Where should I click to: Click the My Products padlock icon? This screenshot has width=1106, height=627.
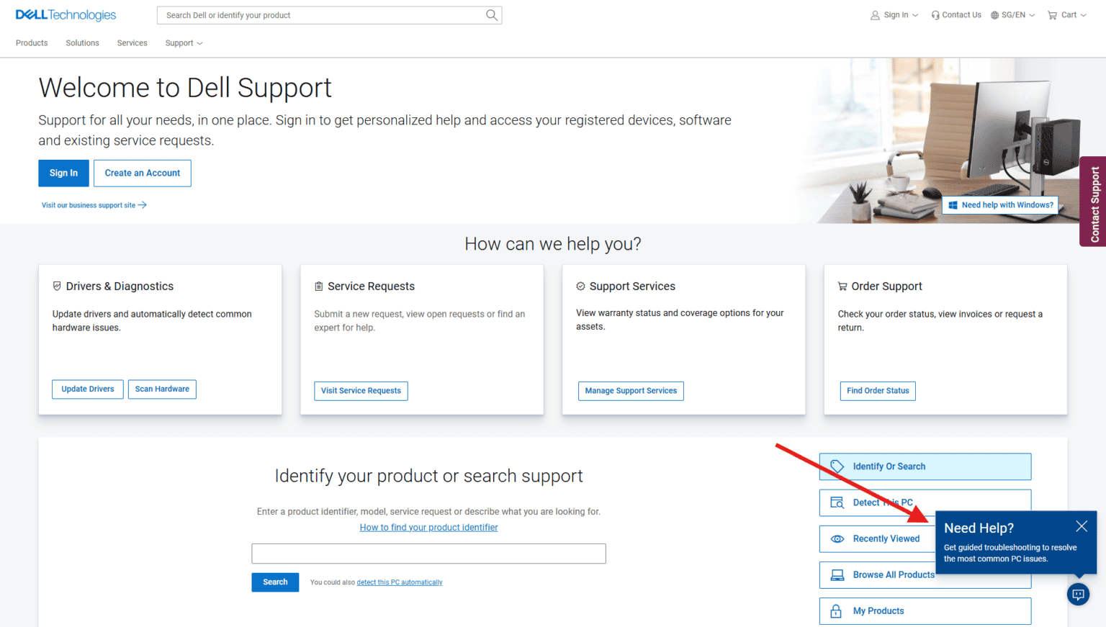pyautogui.click(x=836, y=610)
